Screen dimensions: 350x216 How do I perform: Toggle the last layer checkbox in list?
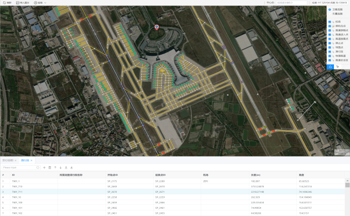coord(330,60)
